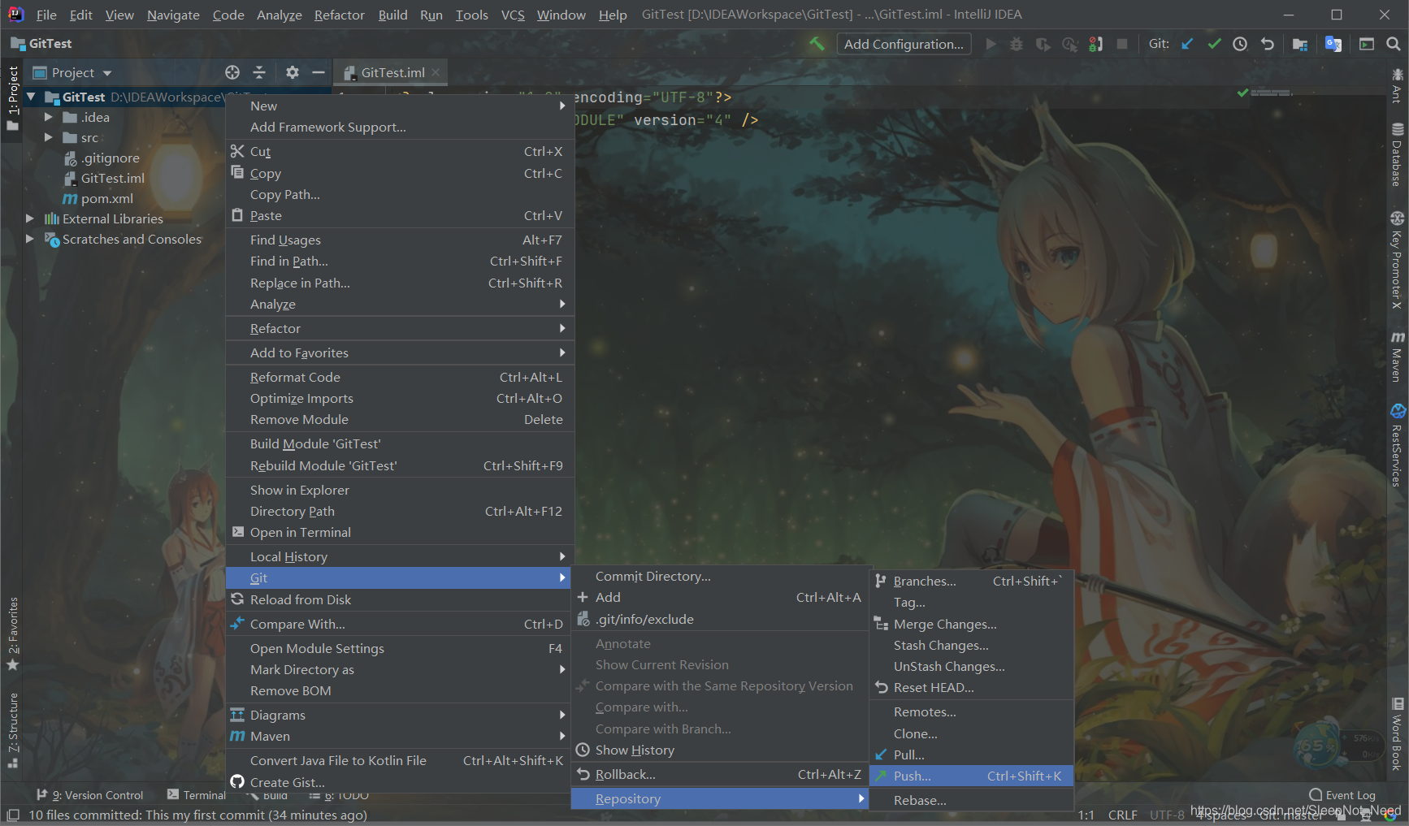The image size is (1409, 826).
Task: Open the Favorites tool window
Action: click(x=12, y=634)
